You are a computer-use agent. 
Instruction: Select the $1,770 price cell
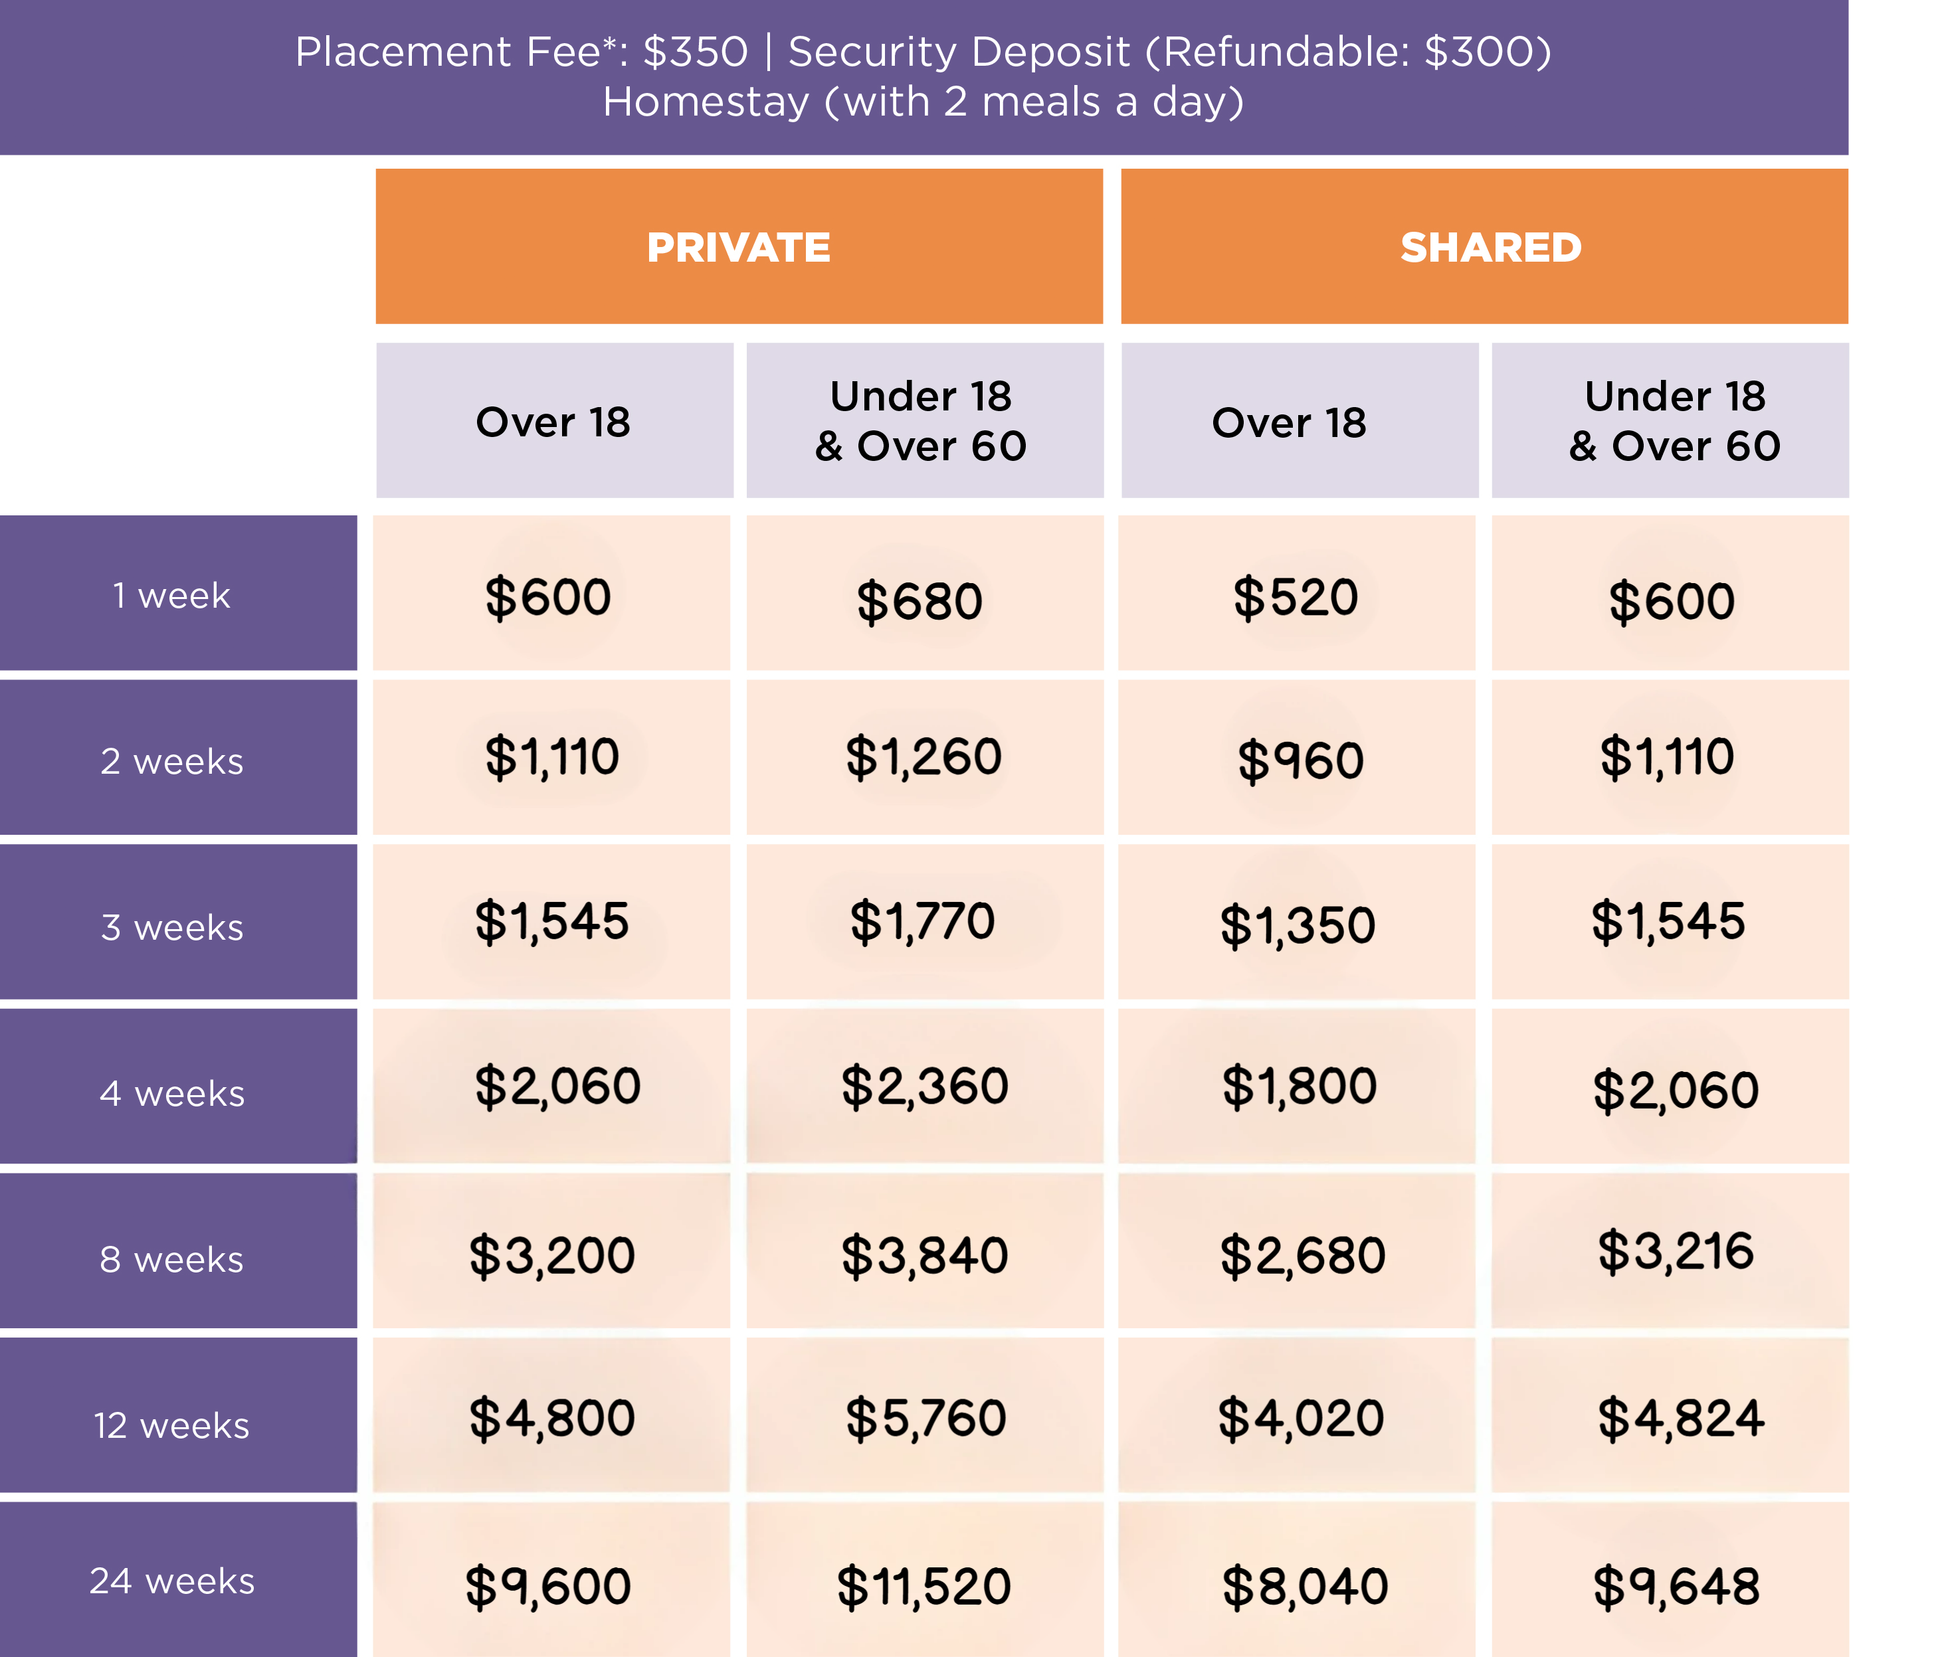coord(923,922)
